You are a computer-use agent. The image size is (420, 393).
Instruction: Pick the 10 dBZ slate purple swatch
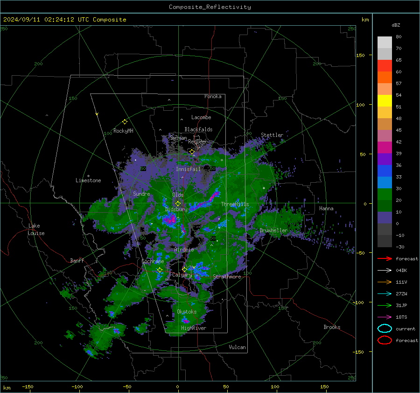coord(385,218)
